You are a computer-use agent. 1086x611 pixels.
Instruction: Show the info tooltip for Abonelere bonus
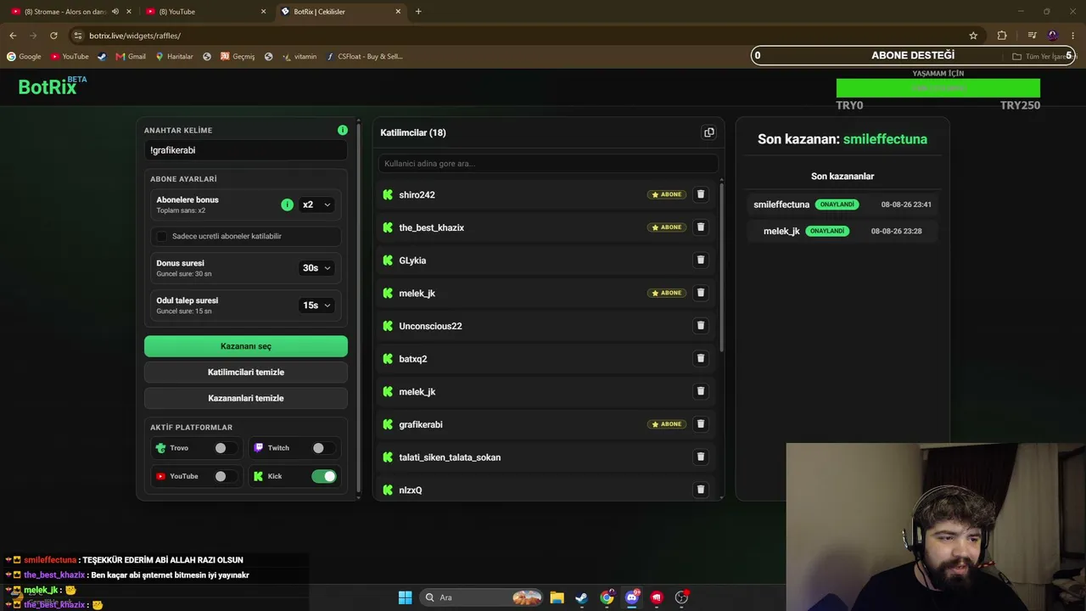(287, 205)
